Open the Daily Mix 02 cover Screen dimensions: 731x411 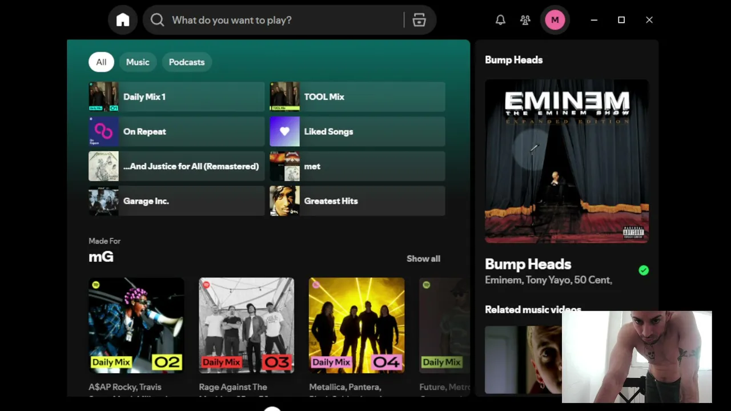(x=136, y=325)
